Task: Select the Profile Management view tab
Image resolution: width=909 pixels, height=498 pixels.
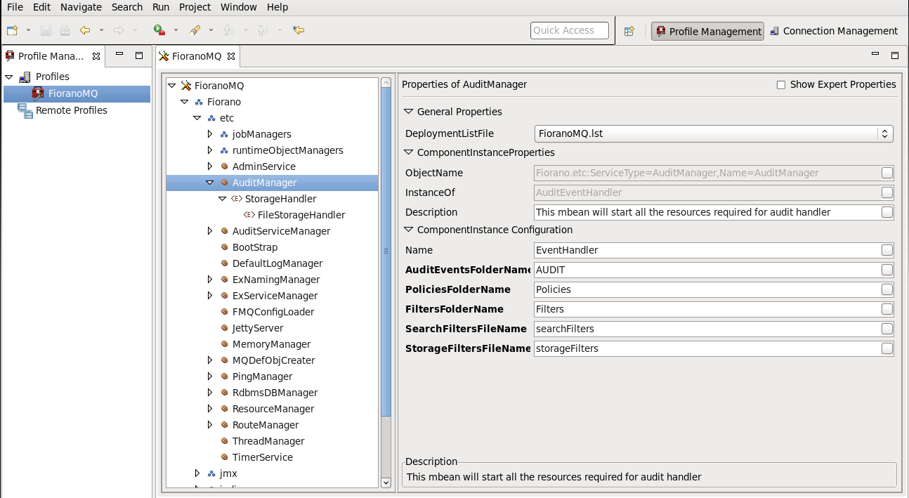Action: pyautogui.click(x=51, y=55)
